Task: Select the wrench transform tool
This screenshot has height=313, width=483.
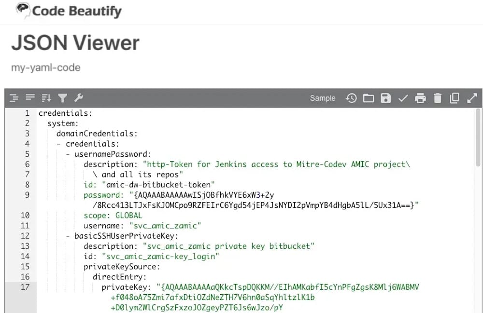Action: pos(78,98)
